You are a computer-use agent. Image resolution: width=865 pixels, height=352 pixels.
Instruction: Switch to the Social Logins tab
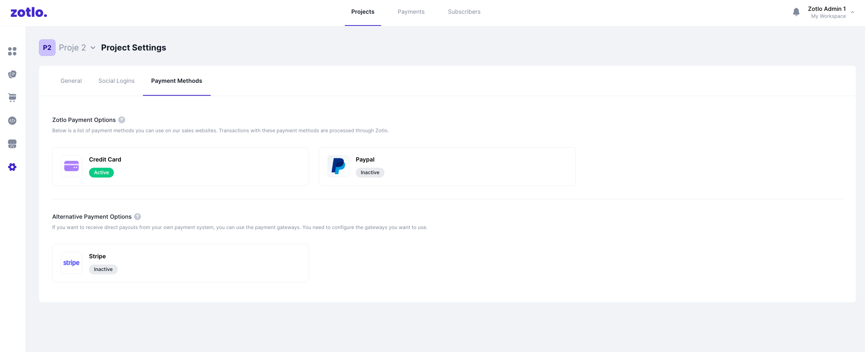116,81
